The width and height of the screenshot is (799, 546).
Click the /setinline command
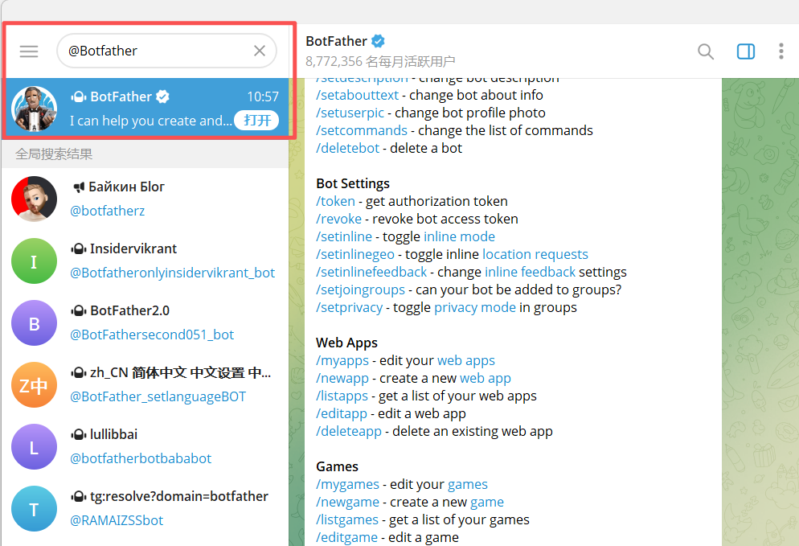click(344, 236)
